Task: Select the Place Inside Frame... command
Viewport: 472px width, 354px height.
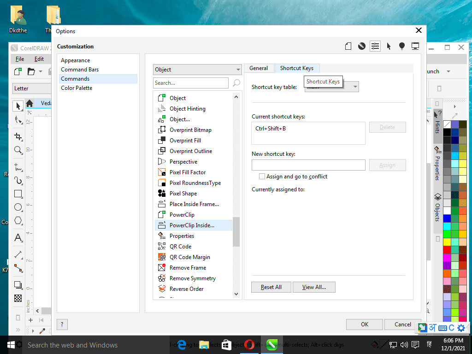Action: point(194,204)
